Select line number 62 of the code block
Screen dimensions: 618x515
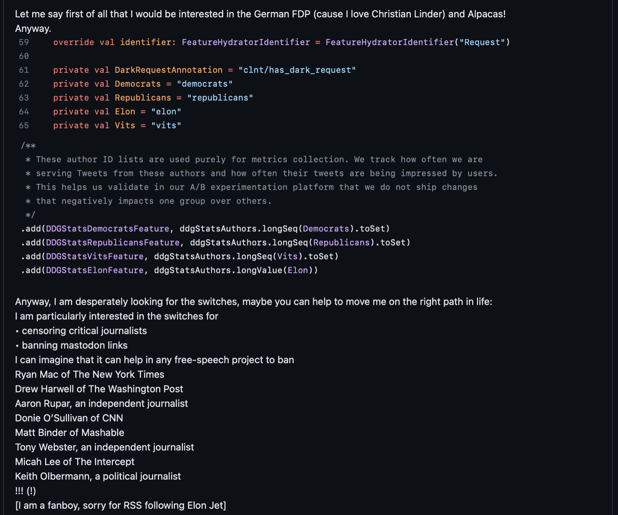[24, 84]
